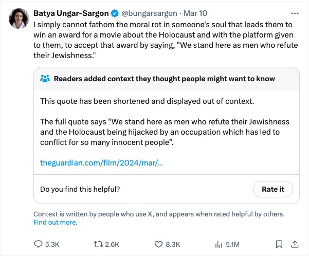This screenshot has height=256, width=309.
Task: Click the 2.6K reposts count
Action: [x=113, y=244]
